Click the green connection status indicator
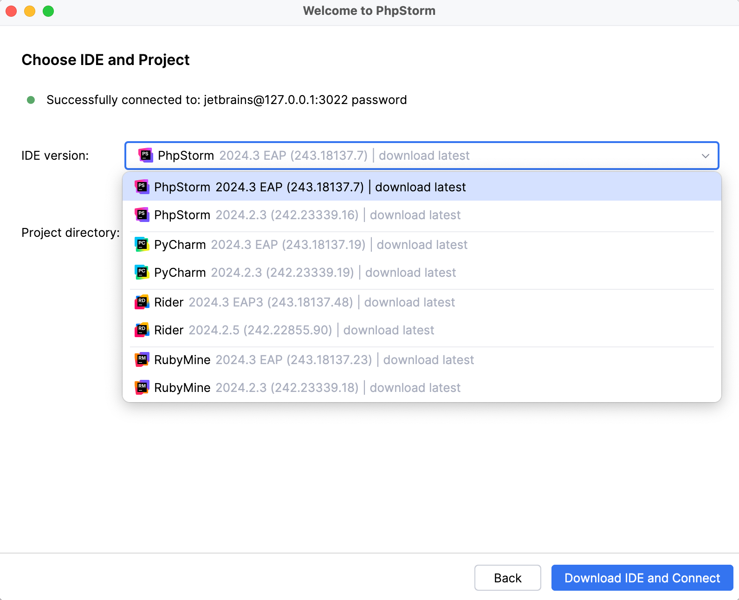The image size is (739, 600). point(31,99)
